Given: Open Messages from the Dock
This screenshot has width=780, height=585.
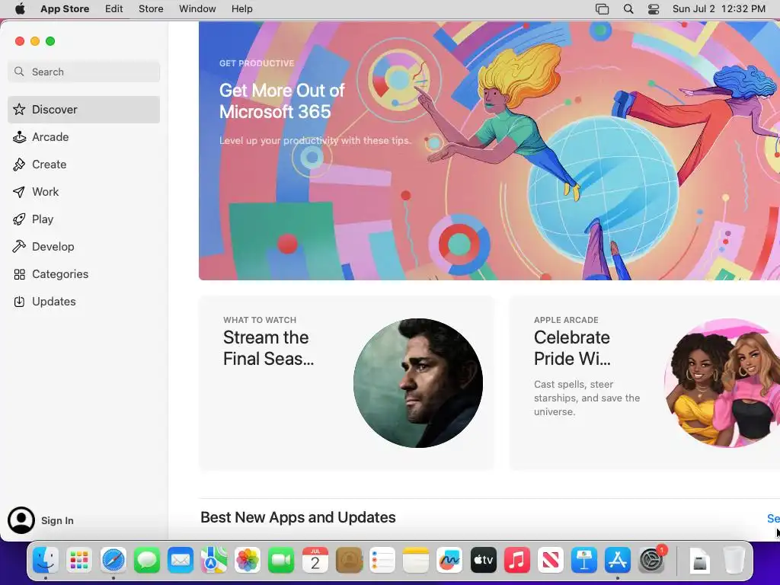Looking at the screenshot, I should coord(147,561).
